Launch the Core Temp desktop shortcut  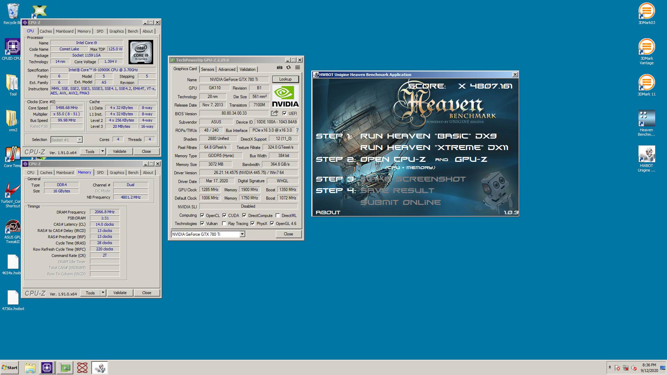13,157
